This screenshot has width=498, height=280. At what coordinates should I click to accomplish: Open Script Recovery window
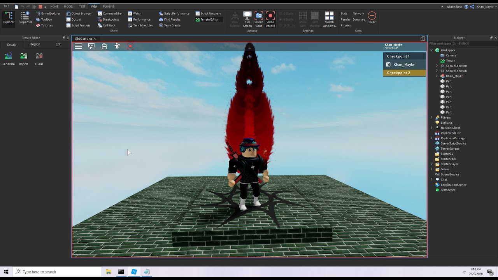coord(208,14)
